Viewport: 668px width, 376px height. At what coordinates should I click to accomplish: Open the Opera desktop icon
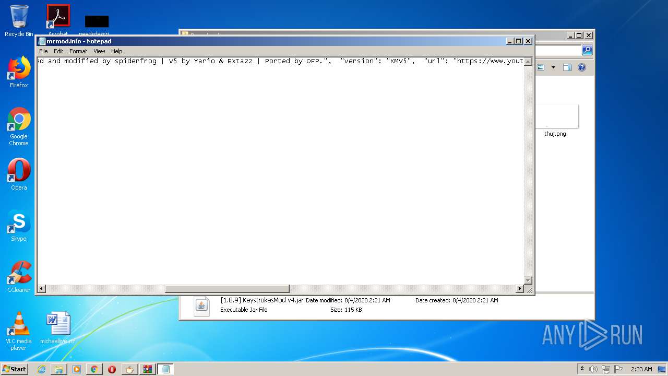click(x=19, y=174)
